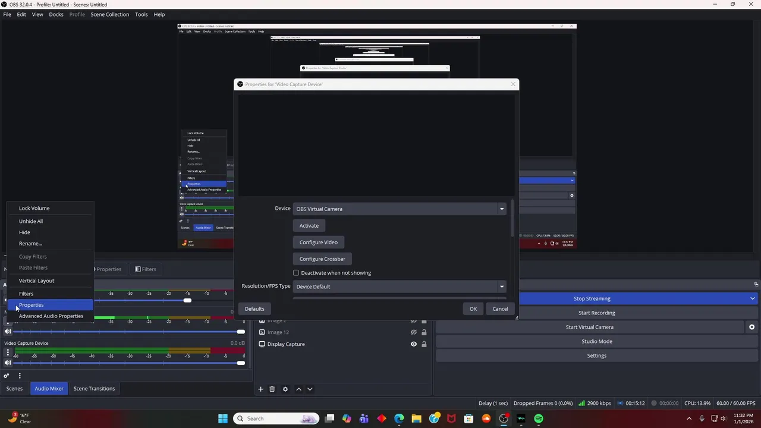Choose Filters in context menu
Screen dimensions: 761x428
(50, 294)
